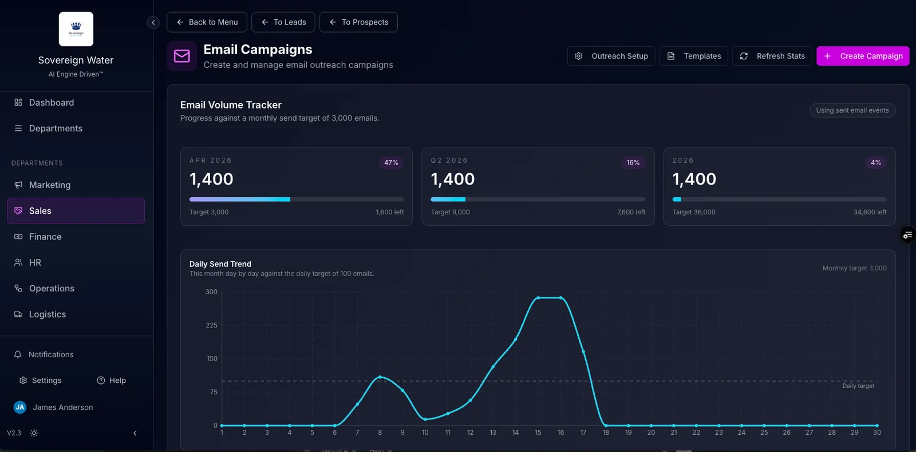Screen dimensions: 916x452
Task: Open Settings from the sidebar gear
Action: (x=23, y=381)
